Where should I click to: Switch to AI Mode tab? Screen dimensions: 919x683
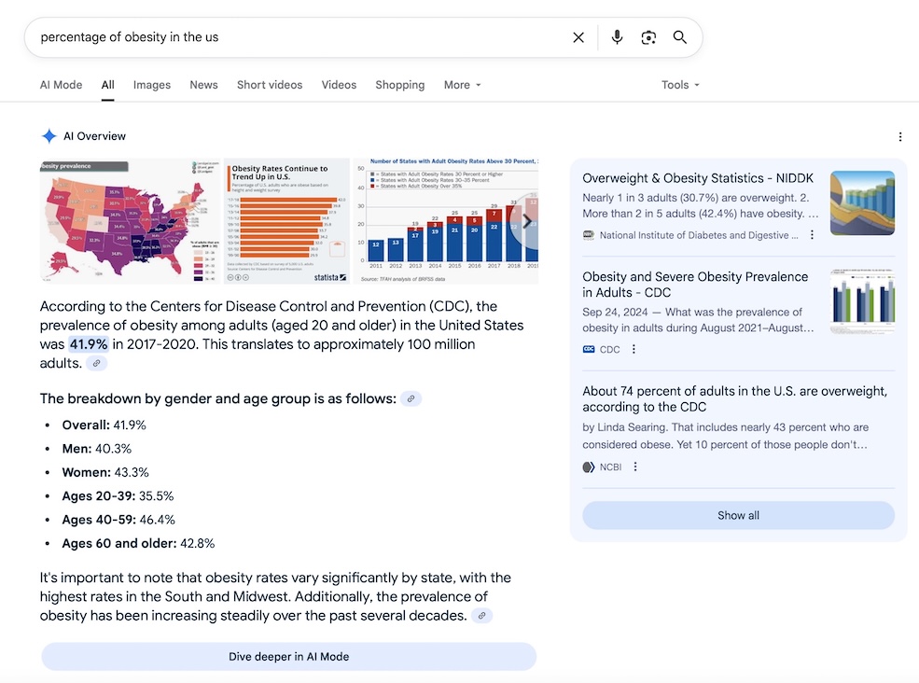tap(61, 85)
